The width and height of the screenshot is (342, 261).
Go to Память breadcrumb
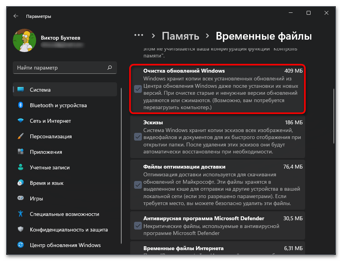click(180, 36)
